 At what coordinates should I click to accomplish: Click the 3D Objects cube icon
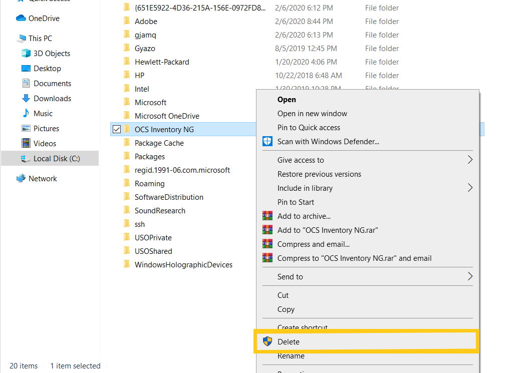pos(26,53)
